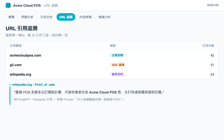Click the 引用網域 column header
The width and height of the screenshot is (224, 140).
point(16,46)
